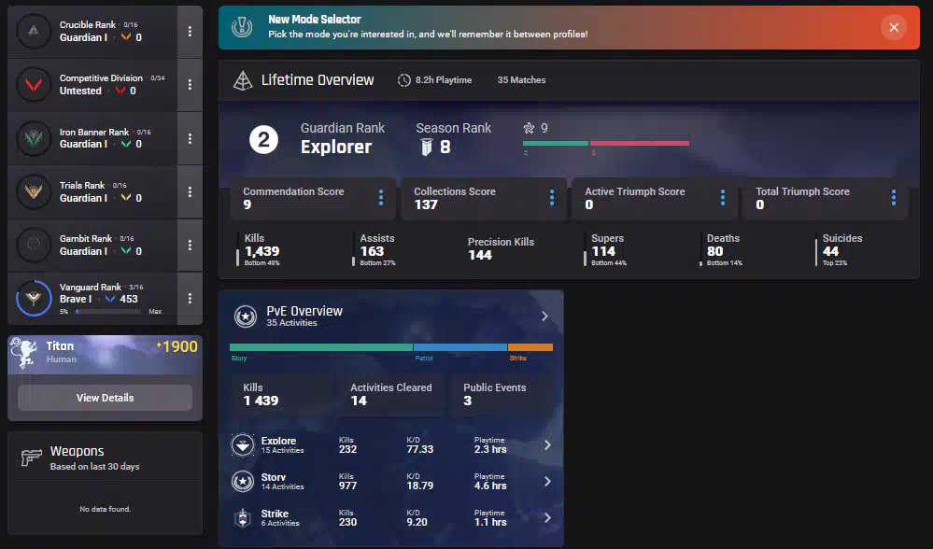Click the Lifetime Overview pyramid icon
The height and width of the screenshot is (549, 933).
click(243, 80)
